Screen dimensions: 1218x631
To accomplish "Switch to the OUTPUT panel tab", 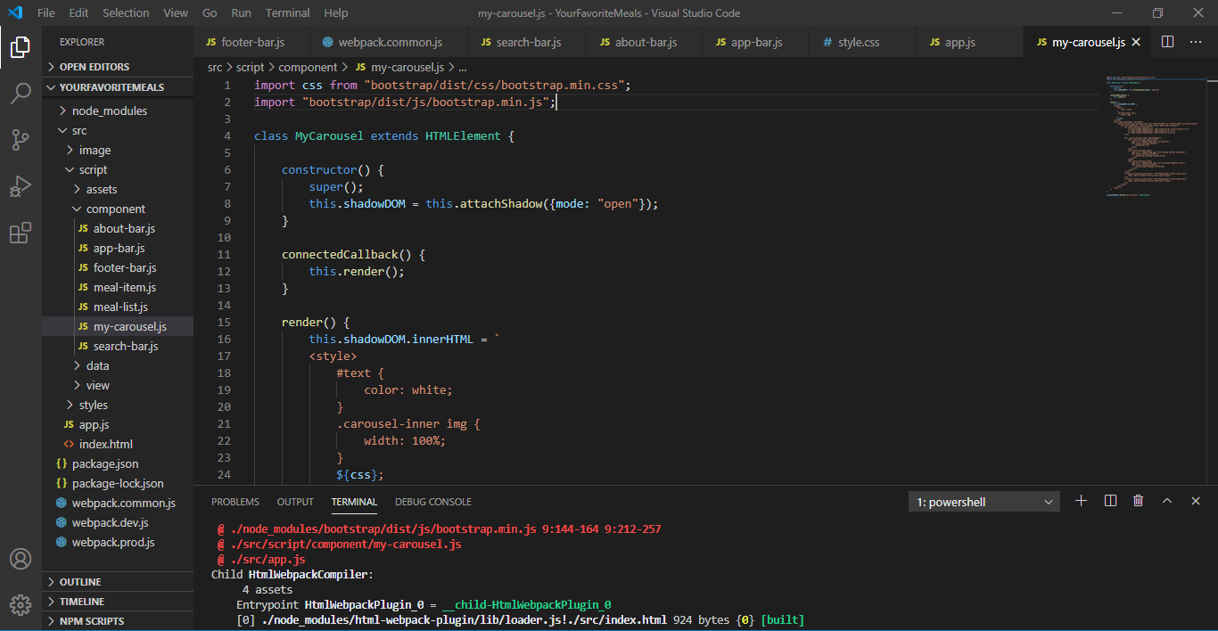I will coord(295,502).
